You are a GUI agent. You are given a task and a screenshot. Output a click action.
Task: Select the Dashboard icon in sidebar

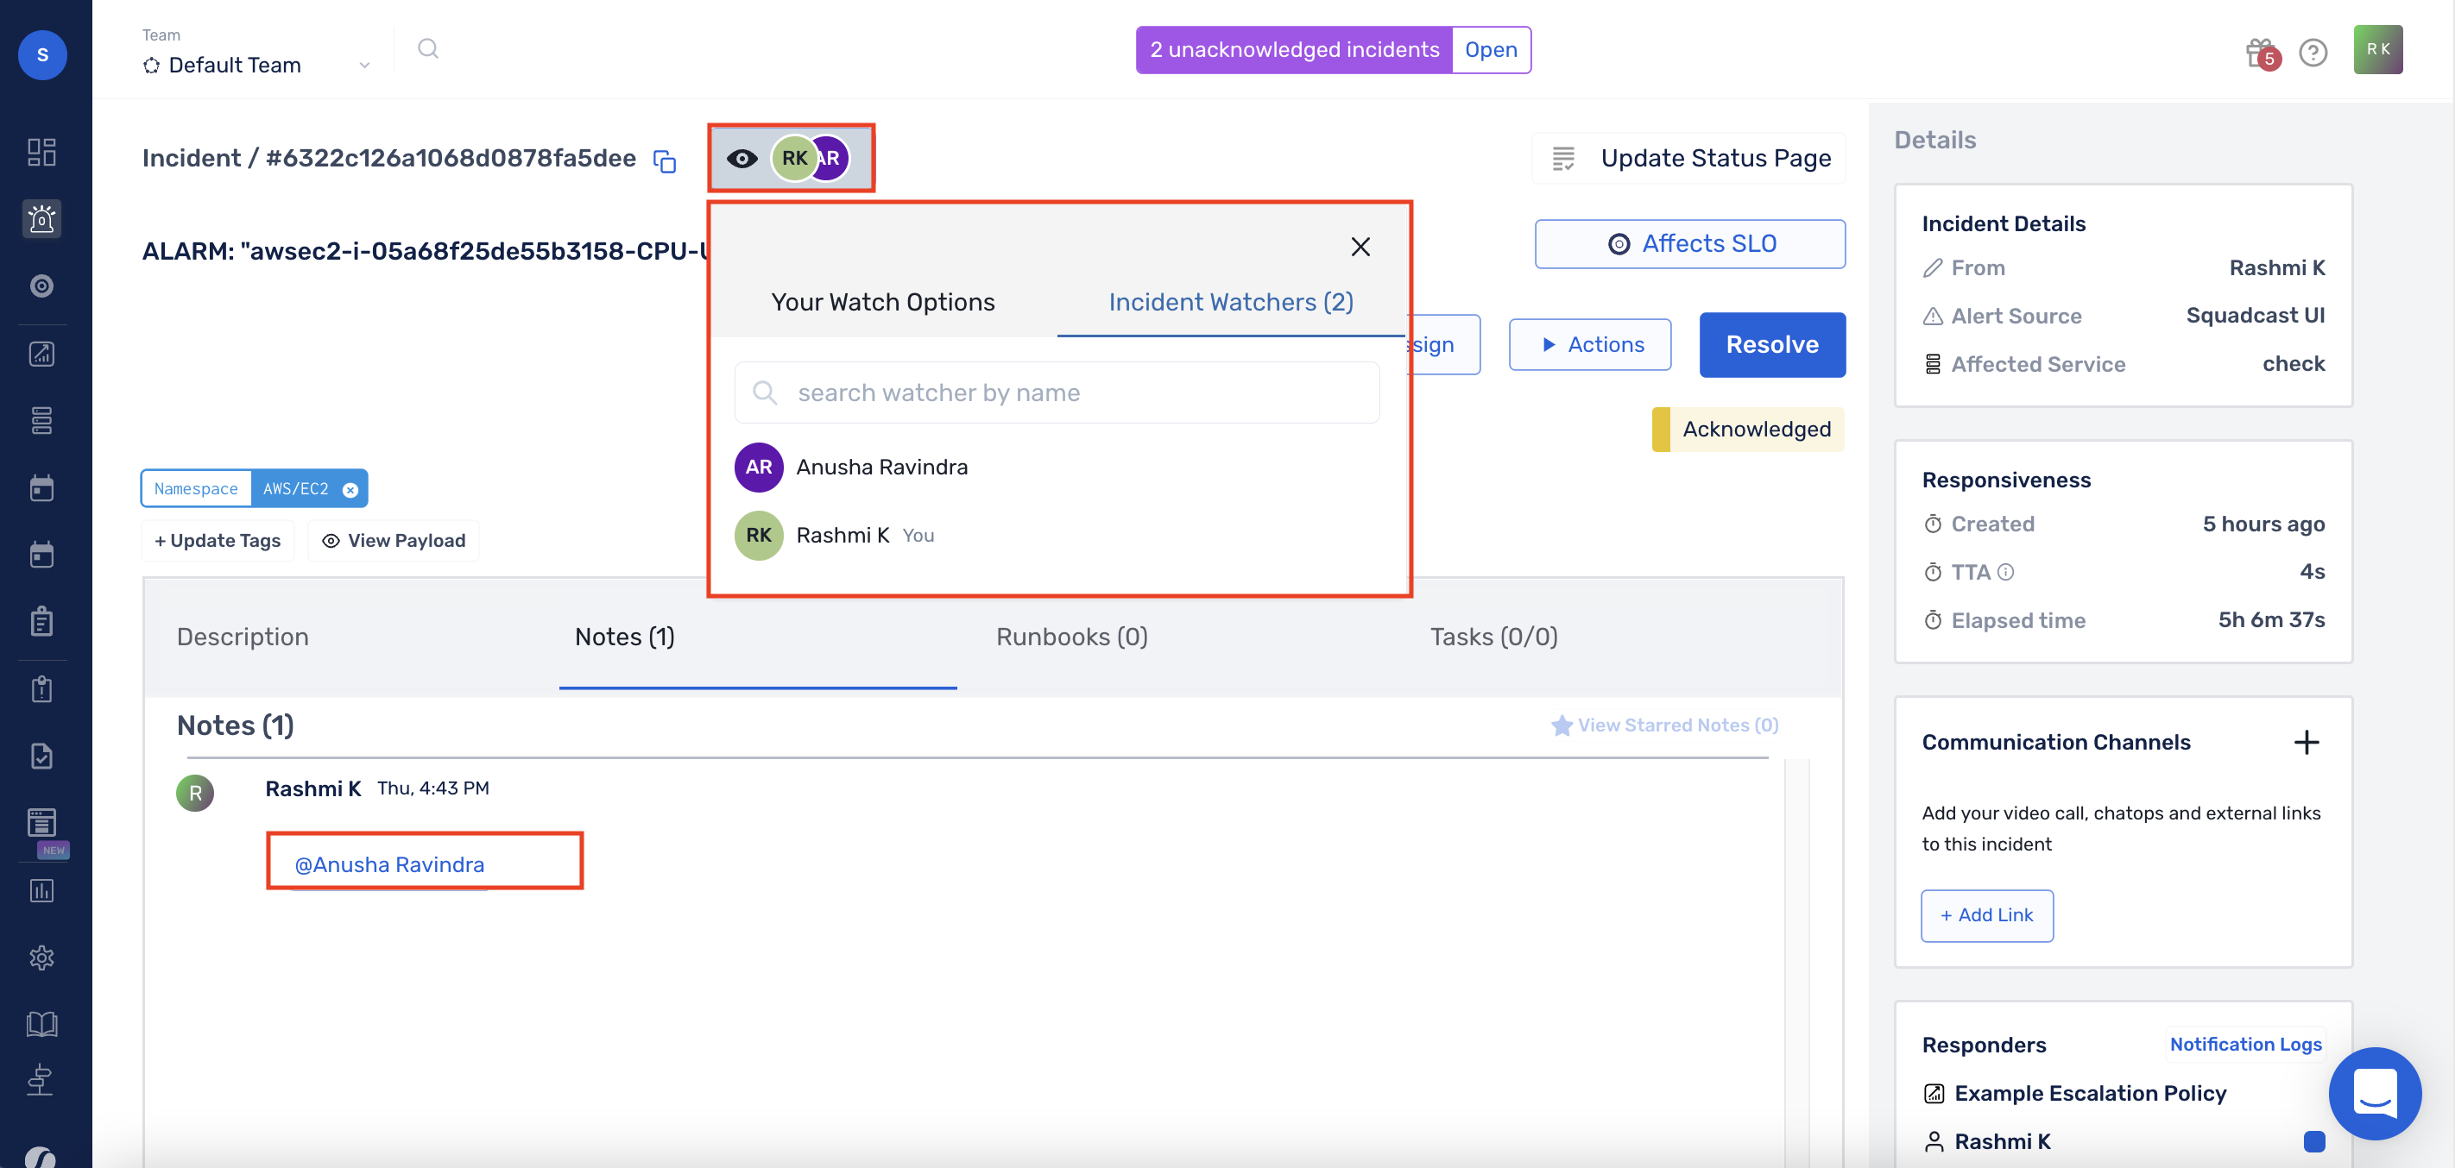point(42,152)
